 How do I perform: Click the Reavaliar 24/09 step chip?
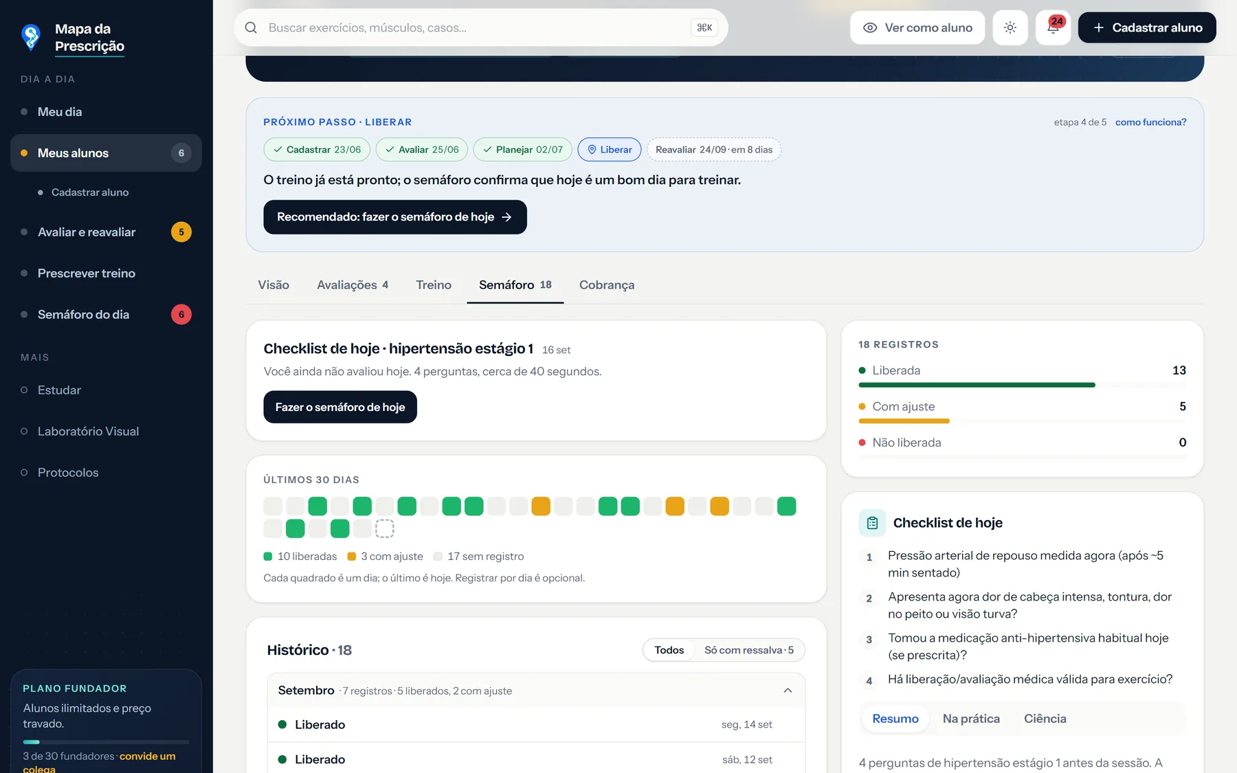(714, 150)
